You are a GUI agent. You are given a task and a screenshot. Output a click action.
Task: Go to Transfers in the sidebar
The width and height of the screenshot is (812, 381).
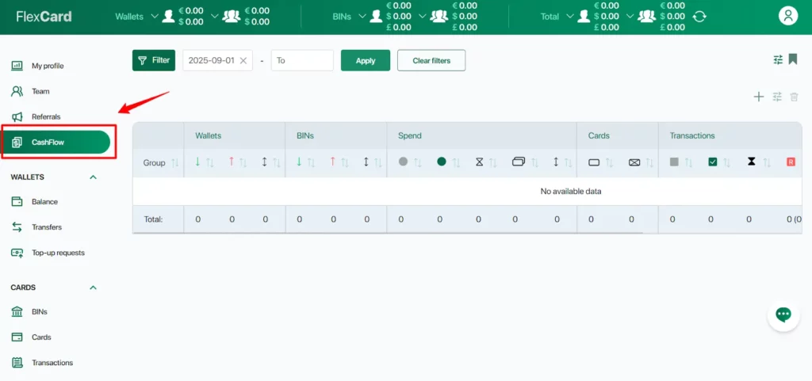47,227
